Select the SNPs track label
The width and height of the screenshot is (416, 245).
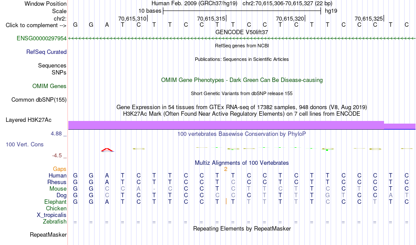[59, 72]
